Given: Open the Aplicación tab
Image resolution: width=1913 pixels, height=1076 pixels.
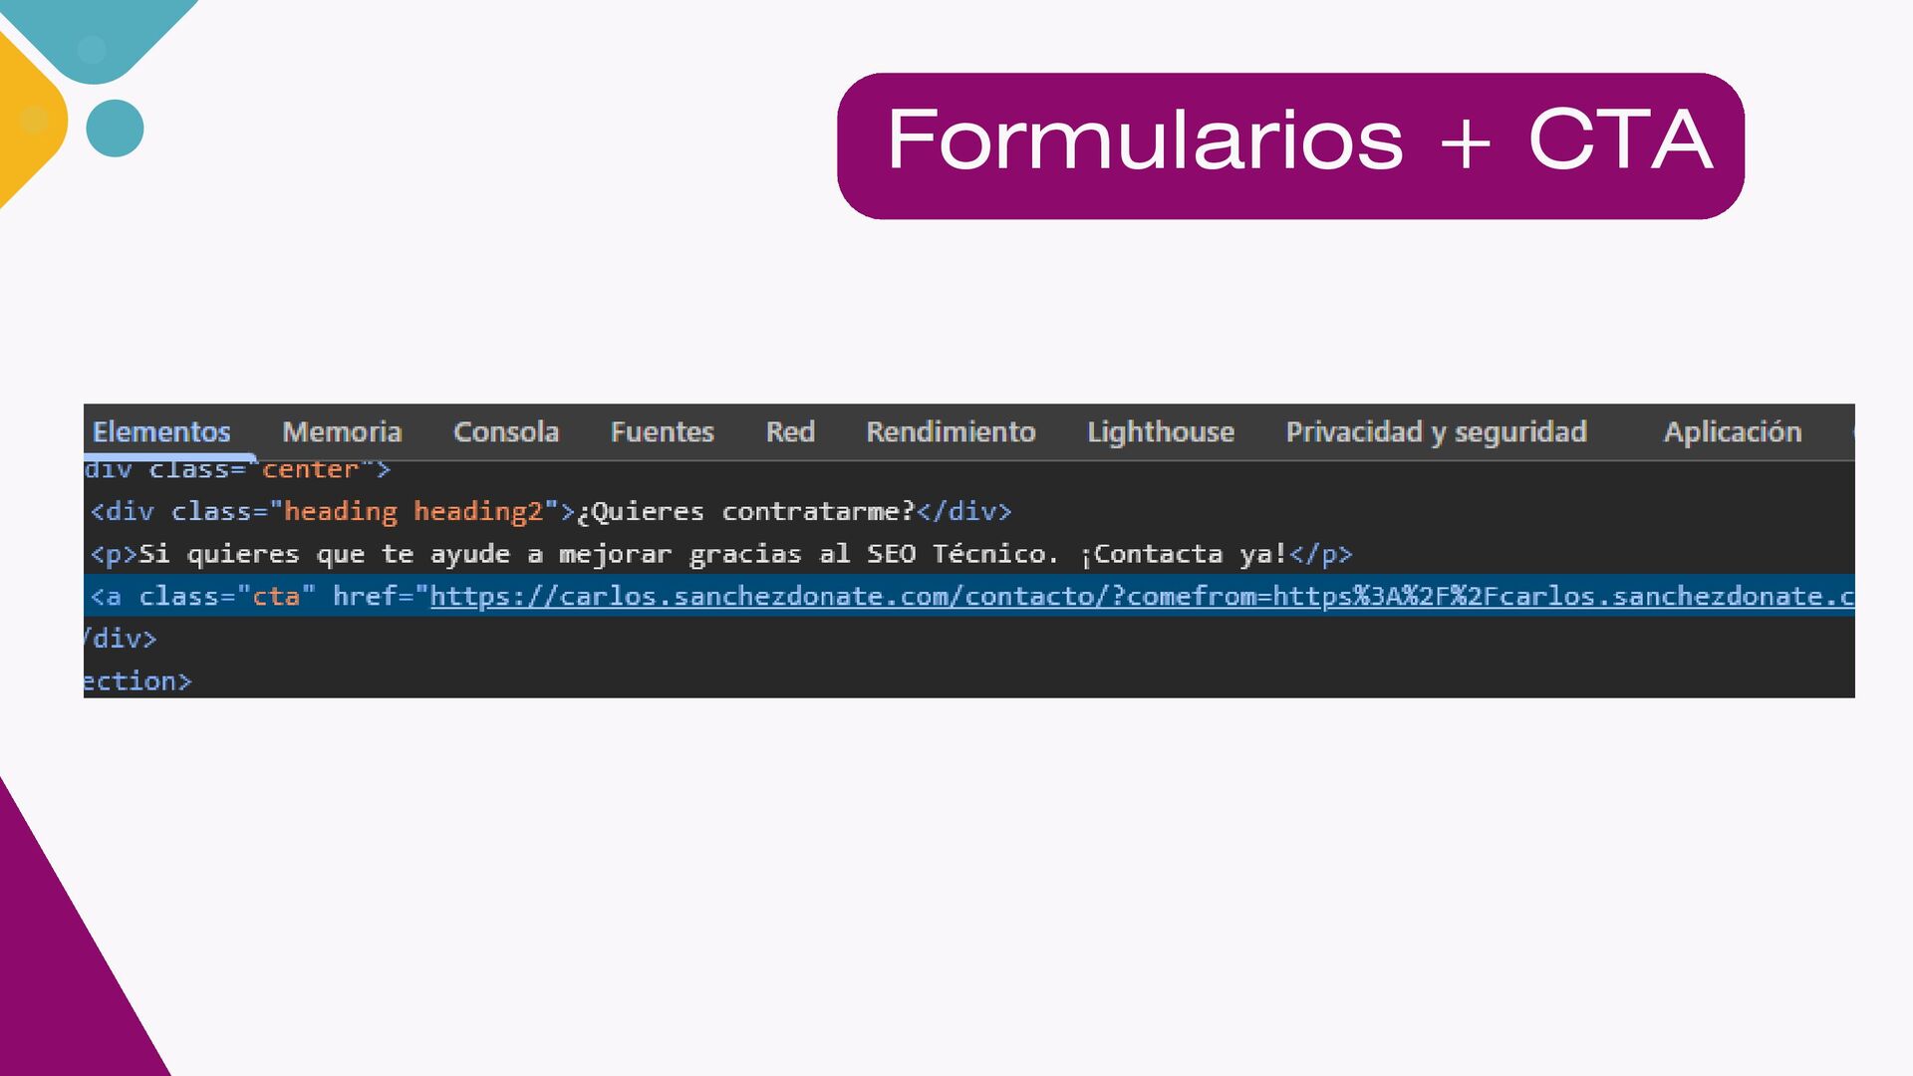Looking at the screenshot, I should click(x=1733, y=432).
